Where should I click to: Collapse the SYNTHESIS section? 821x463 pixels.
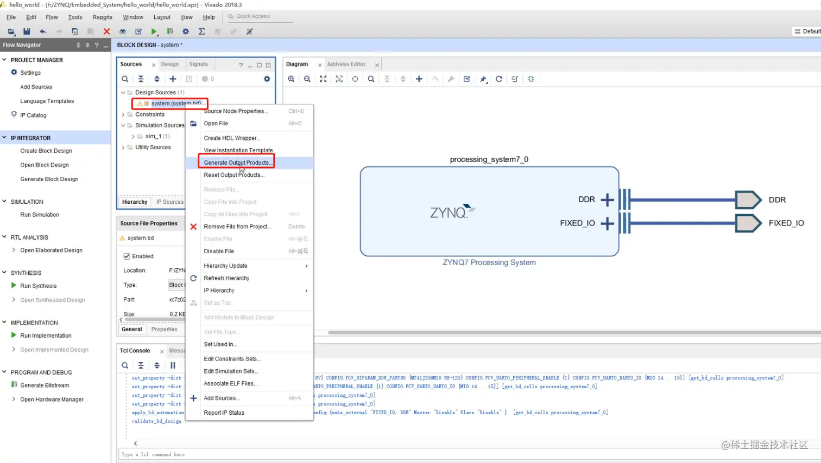pyautogui.click(x=4, y=273)
